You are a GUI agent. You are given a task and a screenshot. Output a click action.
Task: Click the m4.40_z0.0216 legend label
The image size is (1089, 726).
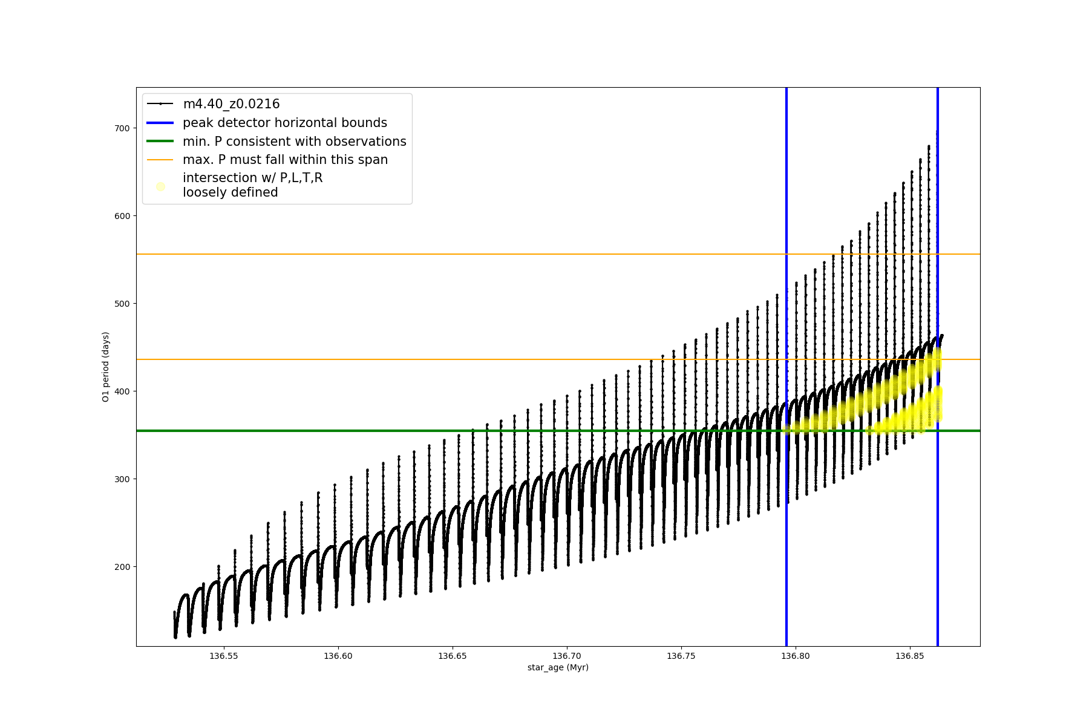pyautogui.click(x=231, y=104)
